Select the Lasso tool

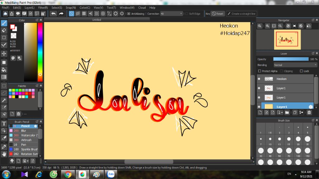(x=4, y=93)
